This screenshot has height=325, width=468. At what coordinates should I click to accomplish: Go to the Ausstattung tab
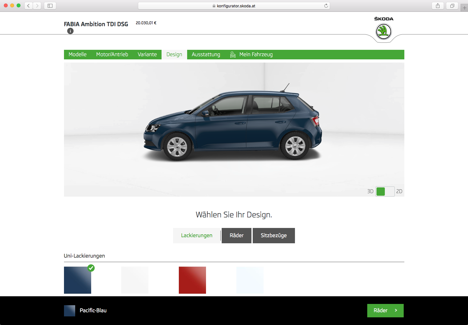pos(206,55)
